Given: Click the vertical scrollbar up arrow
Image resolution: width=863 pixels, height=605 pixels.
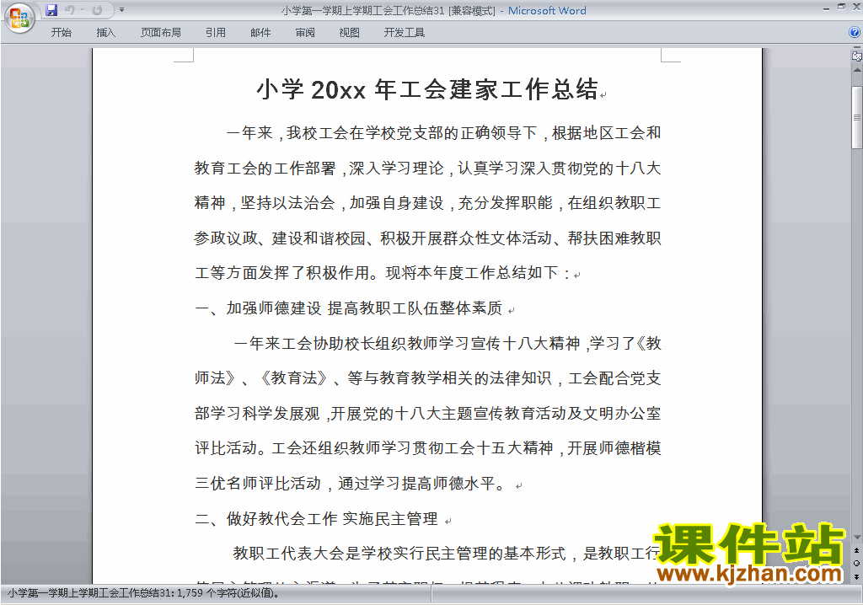Looking at the screenshot, I should 856,70.
